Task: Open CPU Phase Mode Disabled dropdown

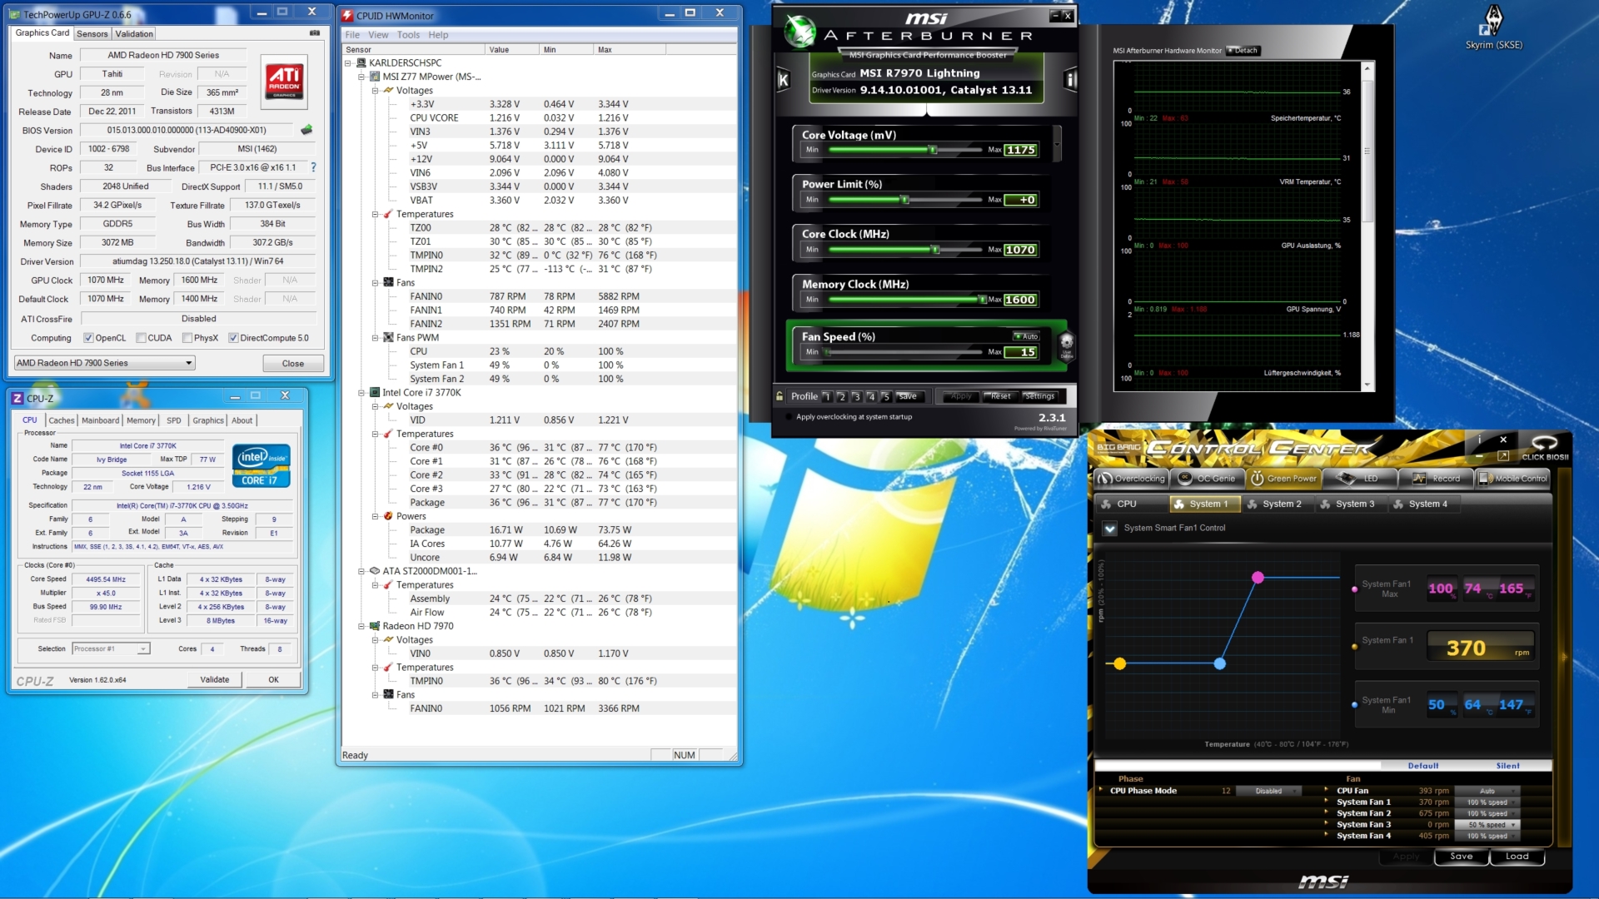Action: (x=1268, y=791)
